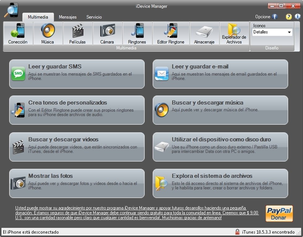Screen dimensions: 303x237
Task: Click clapperboard icon in Buscar y descargar videos
Action: (18, 147)
